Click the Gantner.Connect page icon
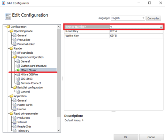 [x=18, y=83]
